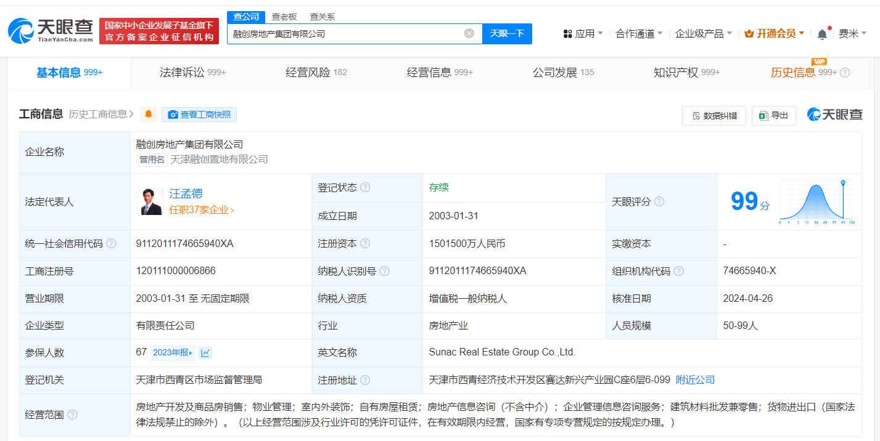Click the 查看工商快照 button
The height and width of the screenshot is (441, 880).
199,115
